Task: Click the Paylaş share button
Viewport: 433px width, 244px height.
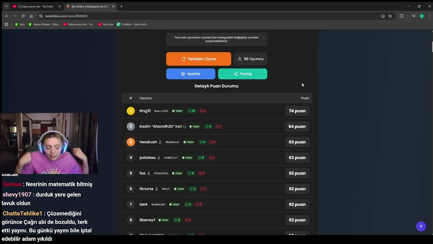Action: click(243, 74)
